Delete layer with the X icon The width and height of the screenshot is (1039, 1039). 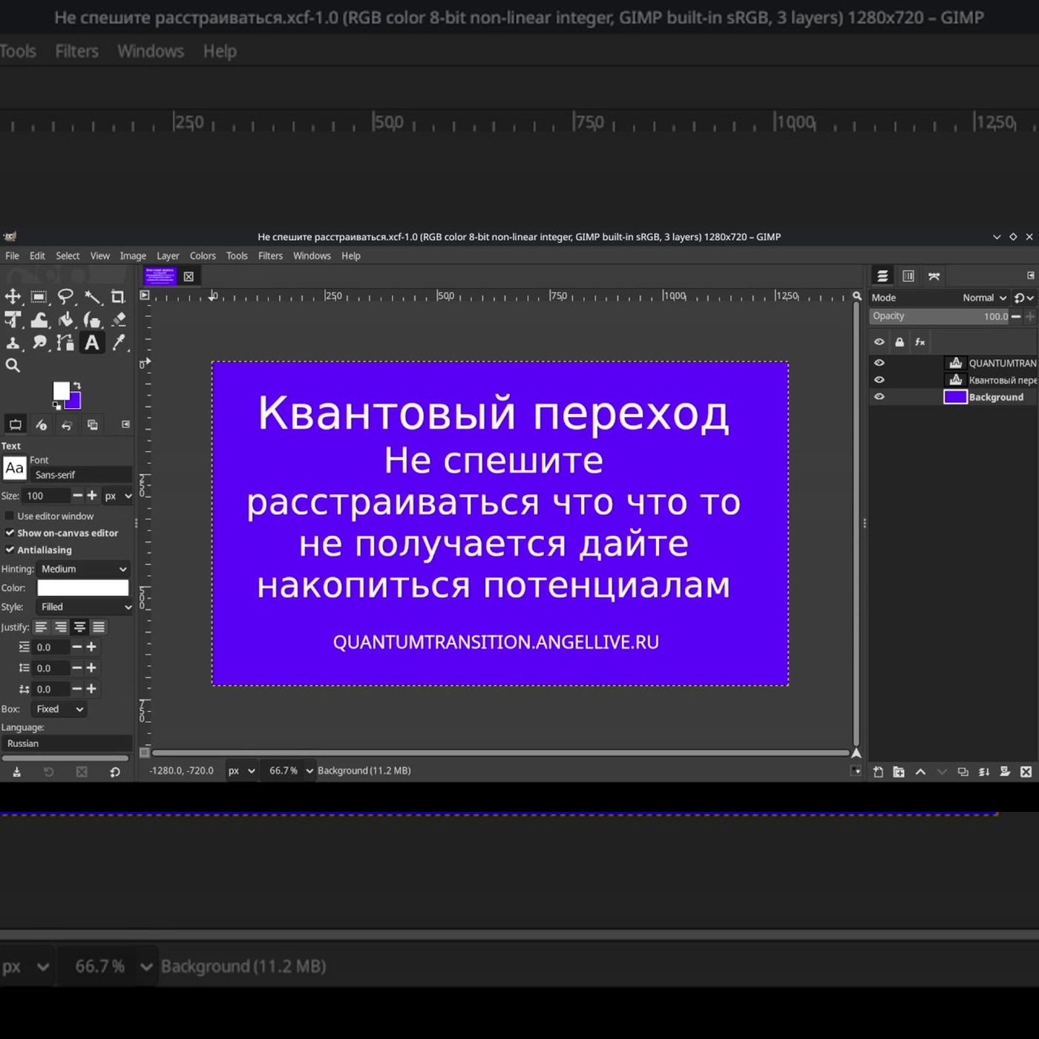point(1026,772)
